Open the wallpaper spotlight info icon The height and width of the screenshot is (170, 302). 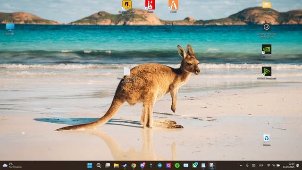[267, 31]
